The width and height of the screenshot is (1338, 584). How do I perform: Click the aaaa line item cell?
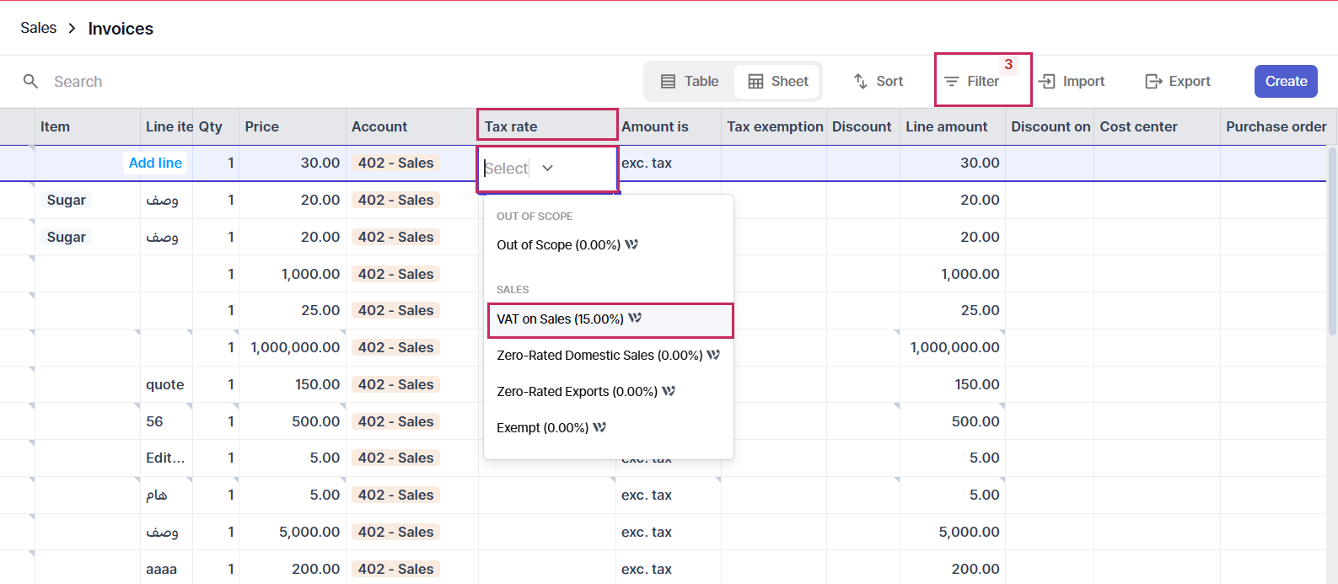(166, 569)
